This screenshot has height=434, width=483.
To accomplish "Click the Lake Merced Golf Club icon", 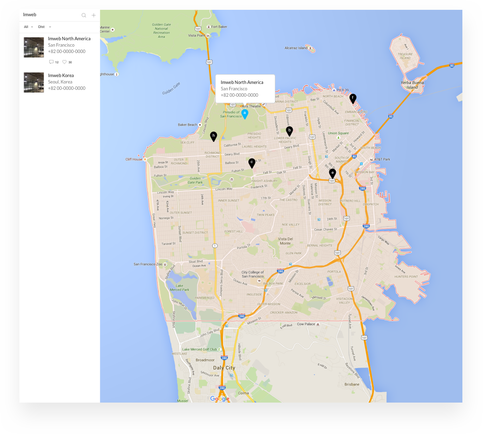I will click(219, 349).
